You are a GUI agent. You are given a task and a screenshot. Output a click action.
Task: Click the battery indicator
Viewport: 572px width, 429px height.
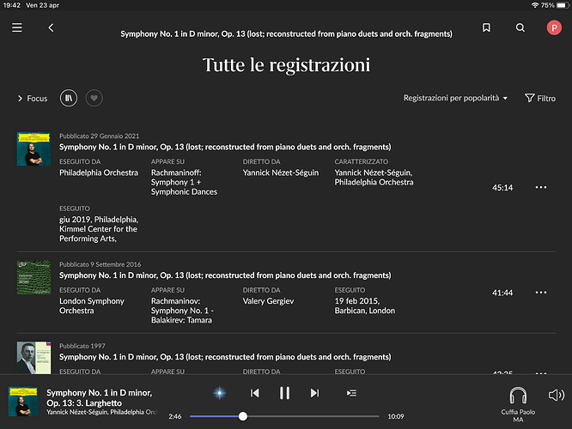[x=563, y=5]
